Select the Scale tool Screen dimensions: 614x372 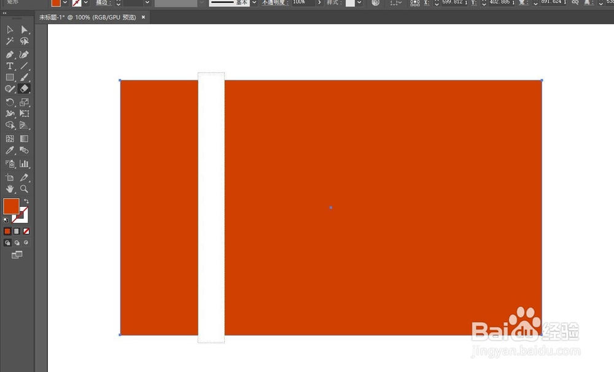point(25,102)
